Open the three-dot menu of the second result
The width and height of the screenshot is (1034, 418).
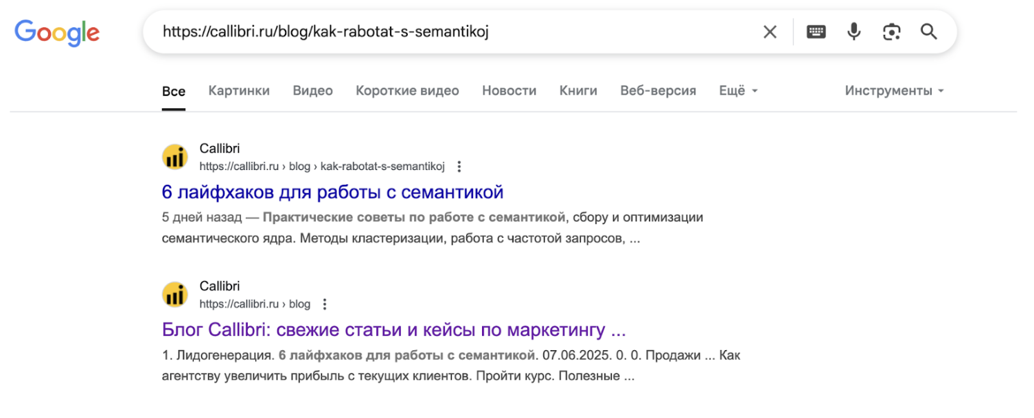click(324, 304)
